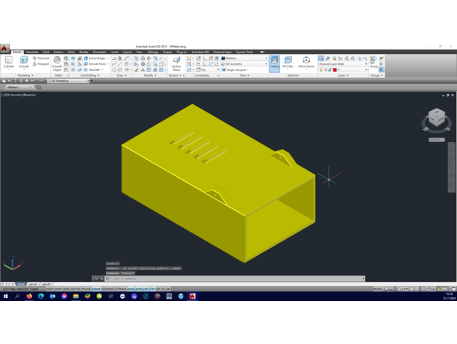Toggle ORTHO mode in status bar
Image resolution: width=457 pixels, height=344 pixels.
76,289
